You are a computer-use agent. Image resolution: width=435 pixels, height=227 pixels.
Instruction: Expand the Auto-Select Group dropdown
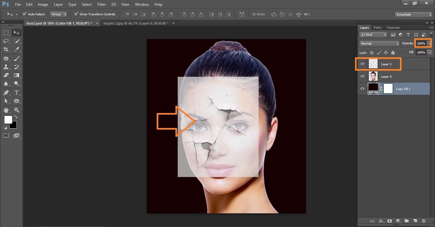(x=59, y=14)
